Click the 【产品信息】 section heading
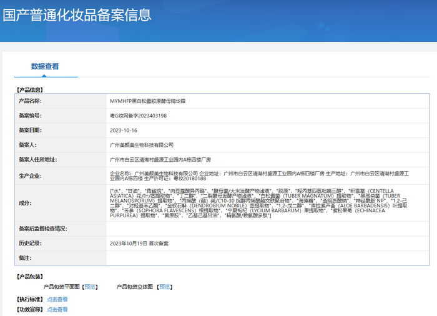Image resolution: width=437 pixels, height=316 pixels. click(x=29, y=89)
